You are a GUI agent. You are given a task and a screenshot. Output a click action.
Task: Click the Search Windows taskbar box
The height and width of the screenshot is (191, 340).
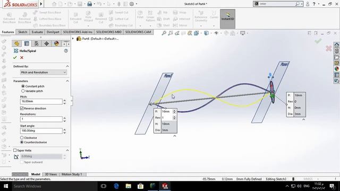coord(54,186)
